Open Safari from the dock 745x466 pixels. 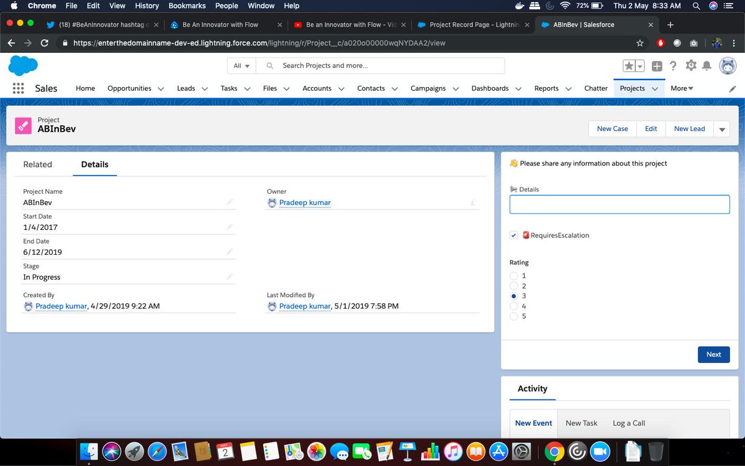coord(157,450)
